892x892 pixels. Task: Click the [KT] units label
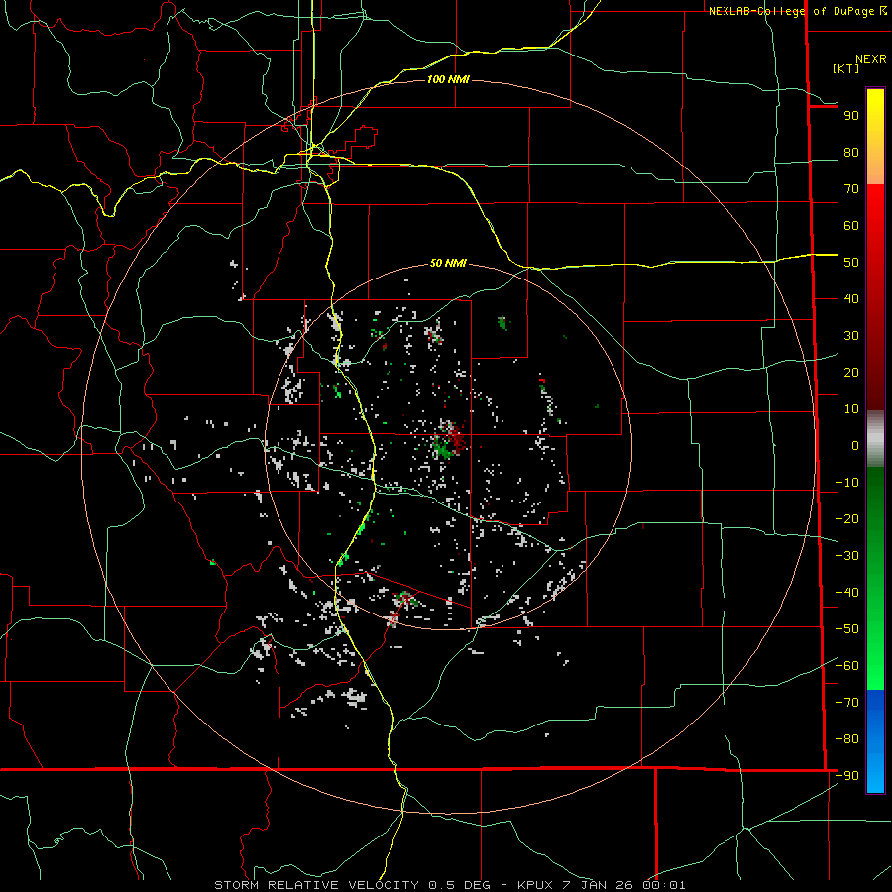846,68
